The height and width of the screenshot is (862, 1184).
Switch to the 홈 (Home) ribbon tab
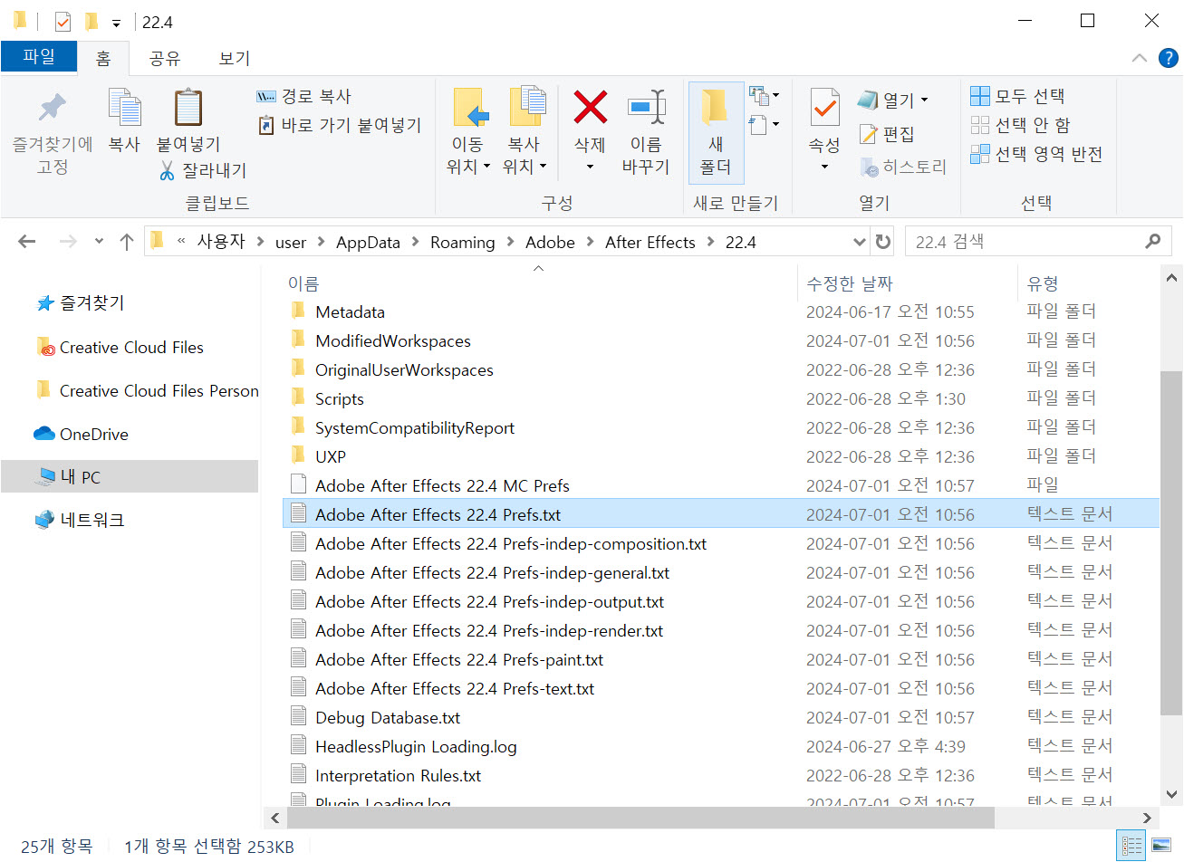click(103, 58)
